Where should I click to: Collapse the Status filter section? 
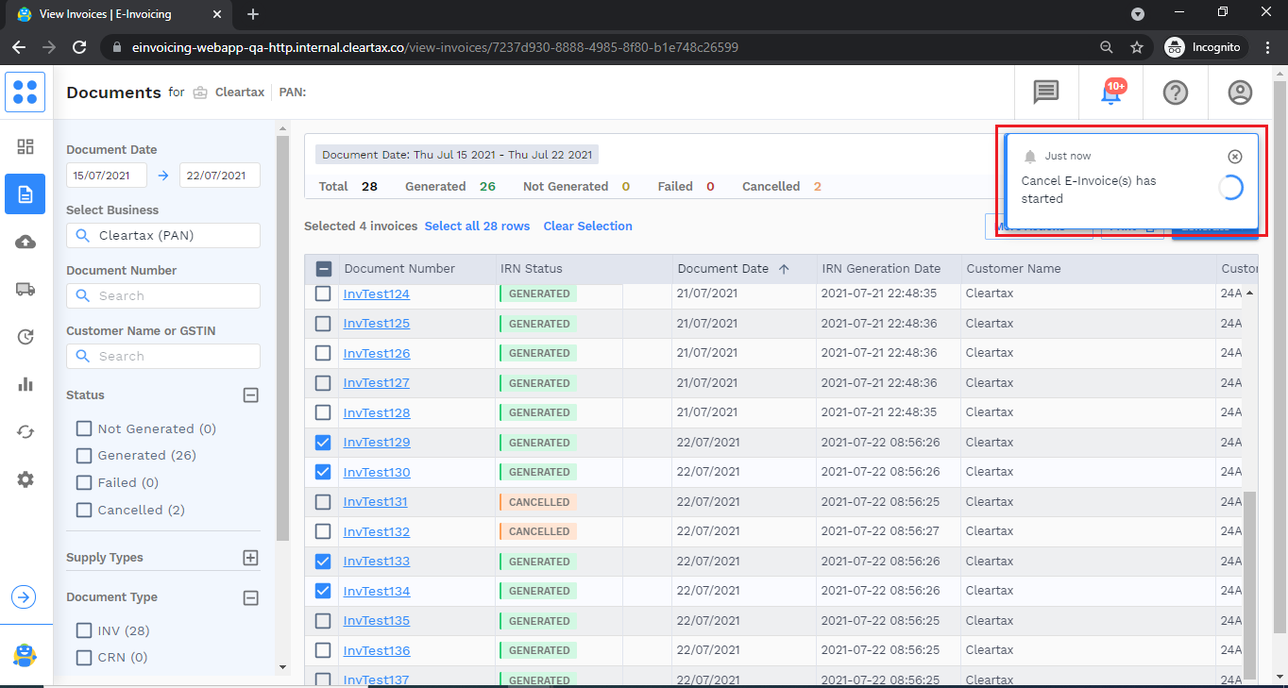point(250,395)
